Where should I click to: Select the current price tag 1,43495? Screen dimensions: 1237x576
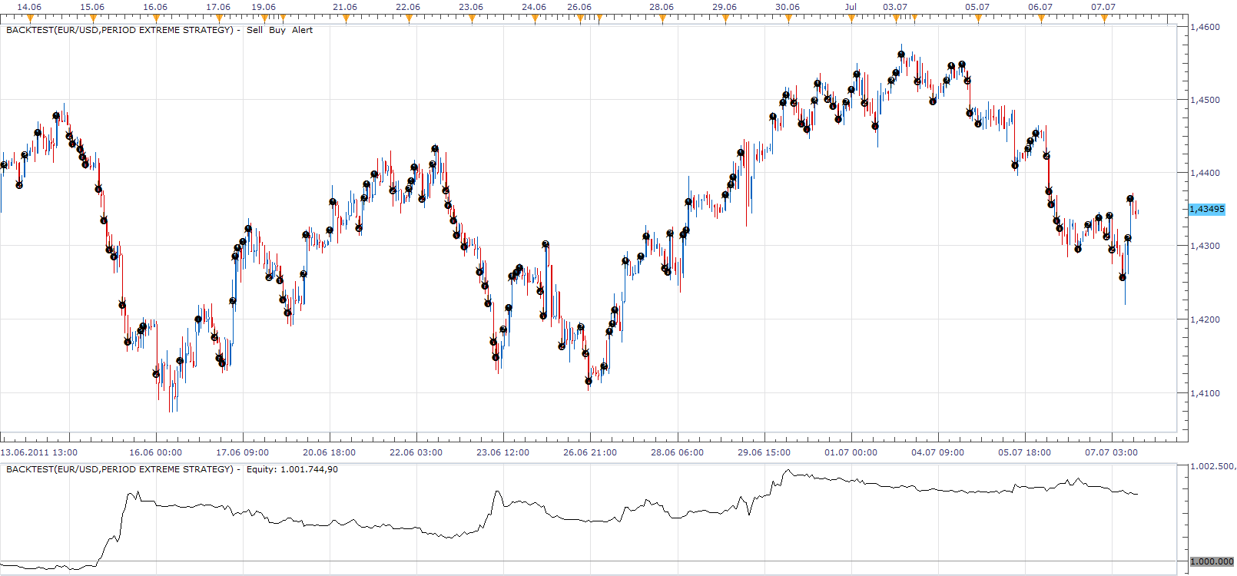pyautogui.click(x=1207, y=209)
